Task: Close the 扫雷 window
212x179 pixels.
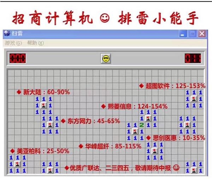Action: [x=202, y=34]
